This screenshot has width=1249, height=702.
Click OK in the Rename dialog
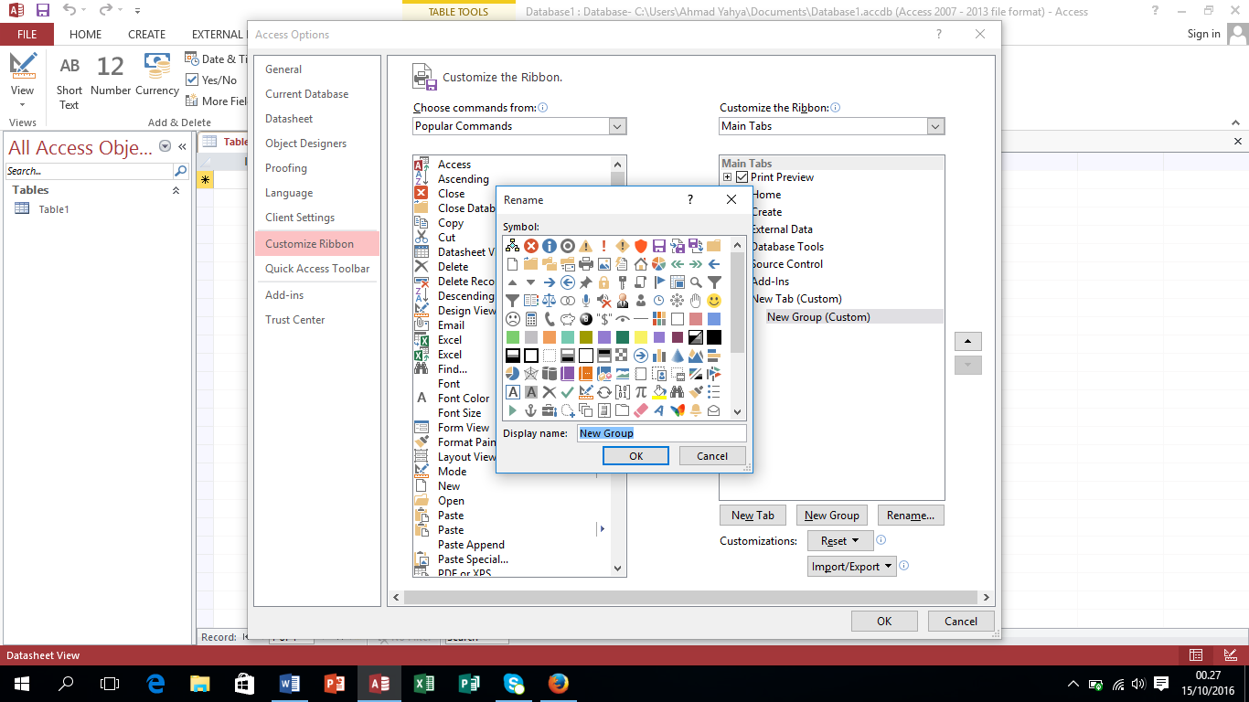pos(635,455)
